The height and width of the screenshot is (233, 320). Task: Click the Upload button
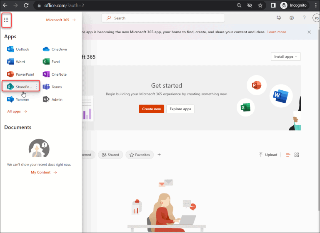(268, 155)
